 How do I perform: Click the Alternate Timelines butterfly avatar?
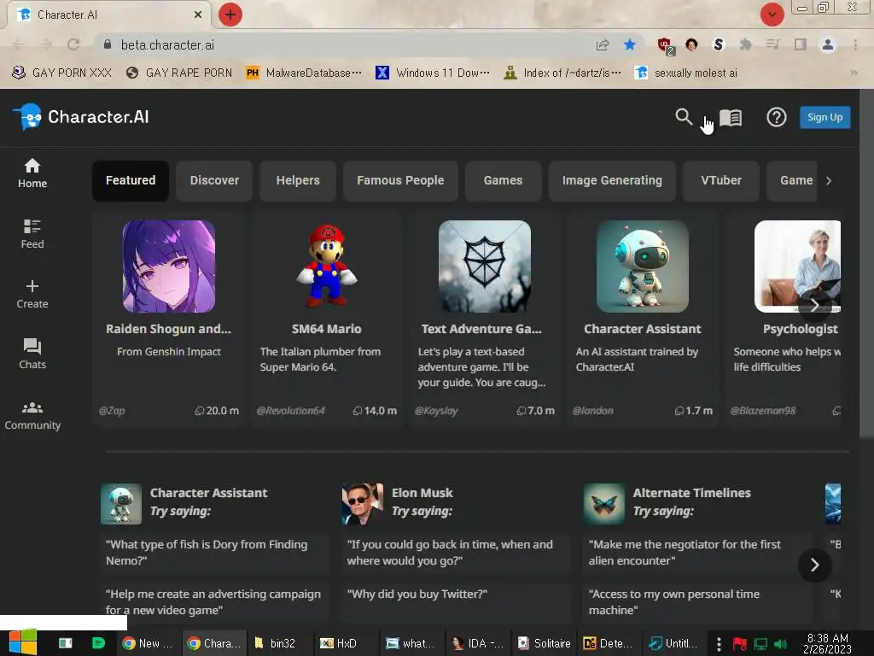tap(603, 504)
